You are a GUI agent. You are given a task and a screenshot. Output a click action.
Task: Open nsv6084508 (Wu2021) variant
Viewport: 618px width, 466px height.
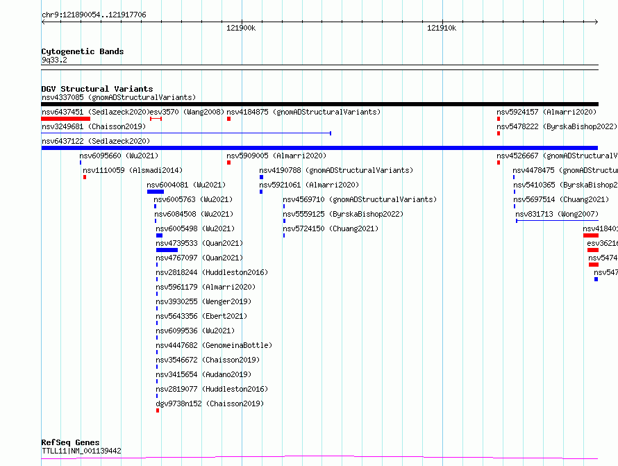coord(194,214)
